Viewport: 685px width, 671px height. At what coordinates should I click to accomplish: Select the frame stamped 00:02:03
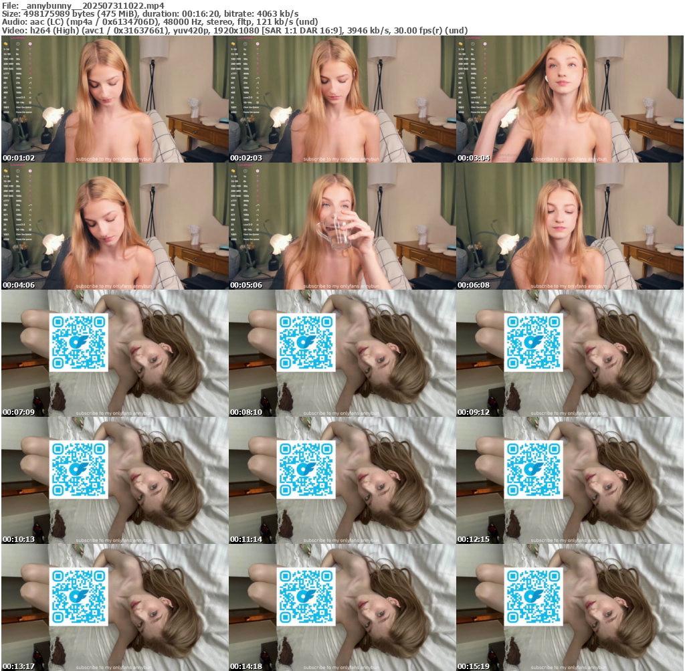342,99
